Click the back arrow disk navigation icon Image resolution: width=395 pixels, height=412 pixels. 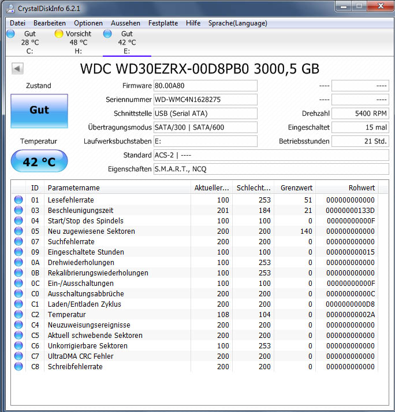17,69
